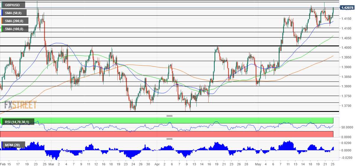Image resolution: width=360 pixels, height=168 pixels.
Task: Click the RSI 50.0000 axis value
Action: pos(348,127)
